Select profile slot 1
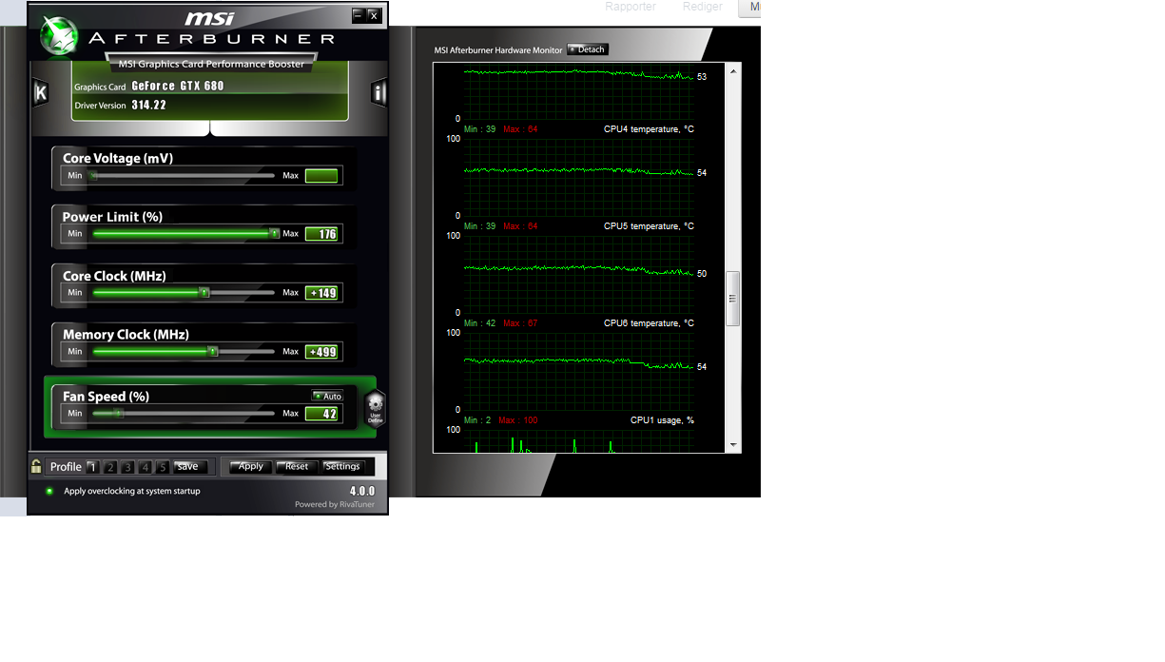 tap(92, 467)
